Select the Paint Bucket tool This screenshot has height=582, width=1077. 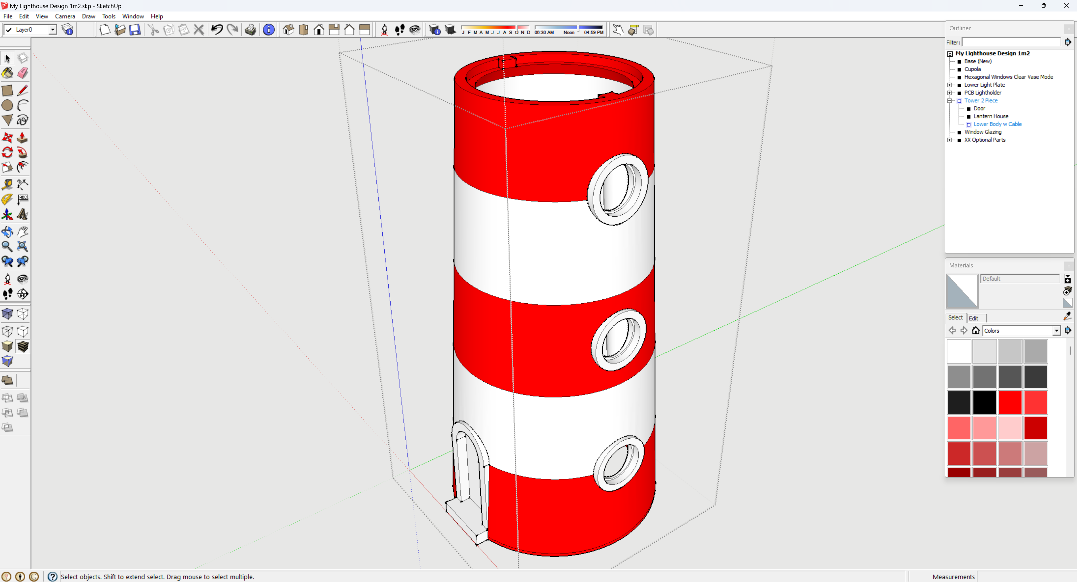coord(8,73)
